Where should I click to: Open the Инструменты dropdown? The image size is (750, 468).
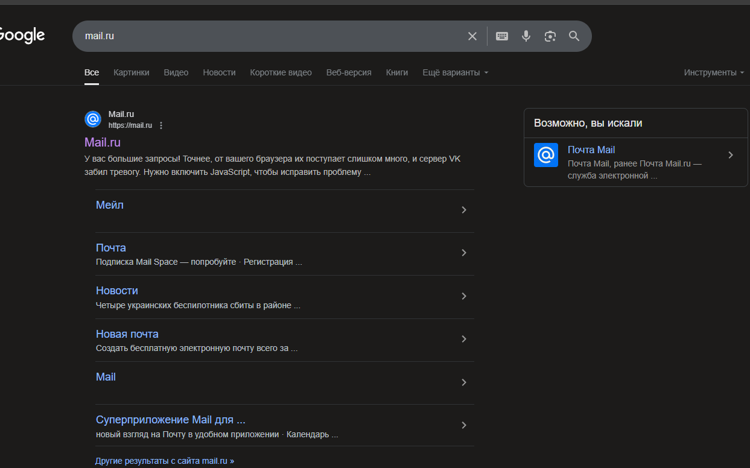[714, 72]
